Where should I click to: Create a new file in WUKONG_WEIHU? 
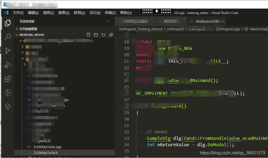coord(88,35)
